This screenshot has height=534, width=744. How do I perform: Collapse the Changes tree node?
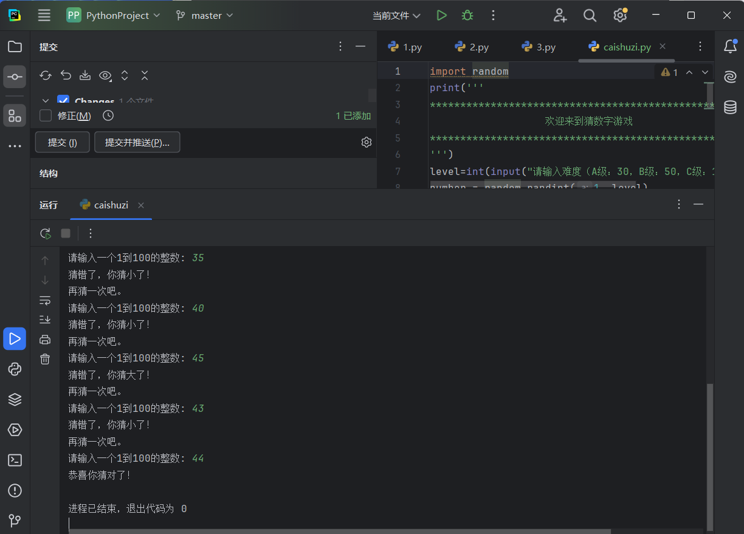45,100
